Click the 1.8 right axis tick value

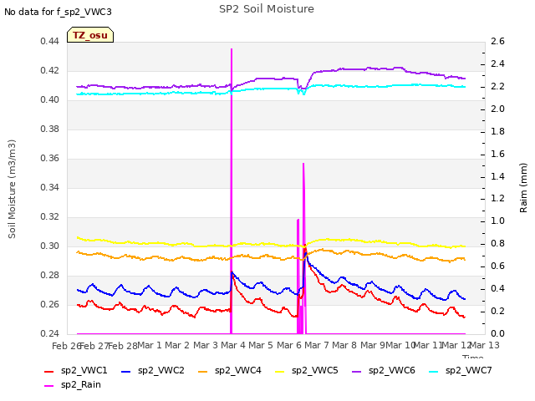pyautogui.click(x=497, y=131)
